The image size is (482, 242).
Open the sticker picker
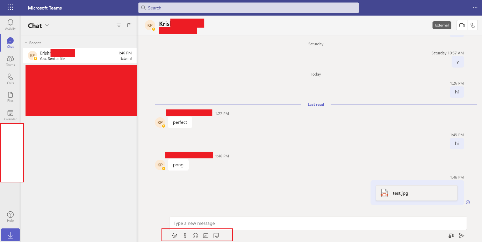[216, 236]
